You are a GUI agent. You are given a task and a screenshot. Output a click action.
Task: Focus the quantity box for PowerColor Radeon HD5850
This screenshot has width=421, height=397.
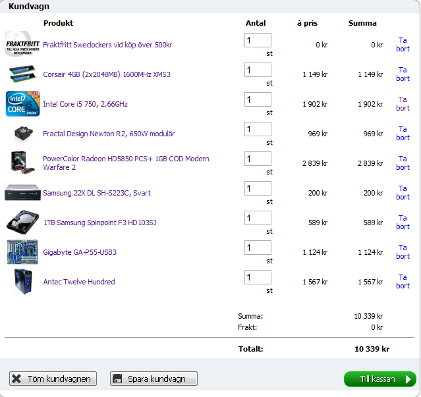[258, 159]
